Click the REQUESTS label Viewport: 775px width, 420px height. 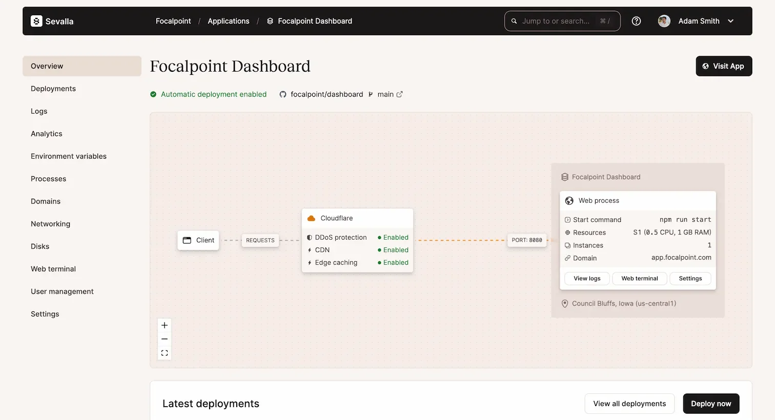(260, 240)
